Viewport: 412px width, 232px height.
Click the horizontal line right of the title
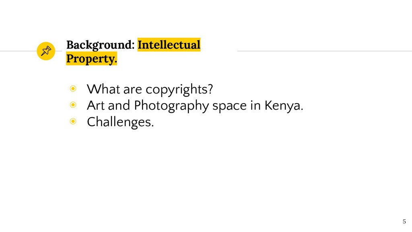(x=325, y=51)
